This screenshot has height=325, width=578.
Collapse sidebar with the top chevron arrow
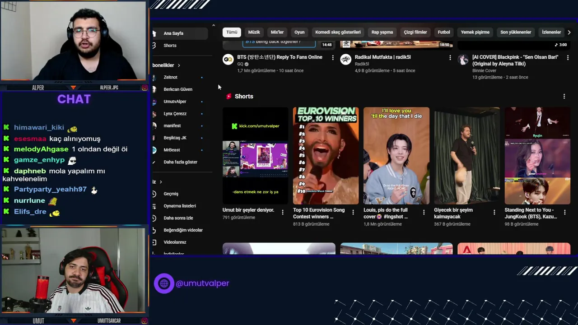(x=214, y=25)
